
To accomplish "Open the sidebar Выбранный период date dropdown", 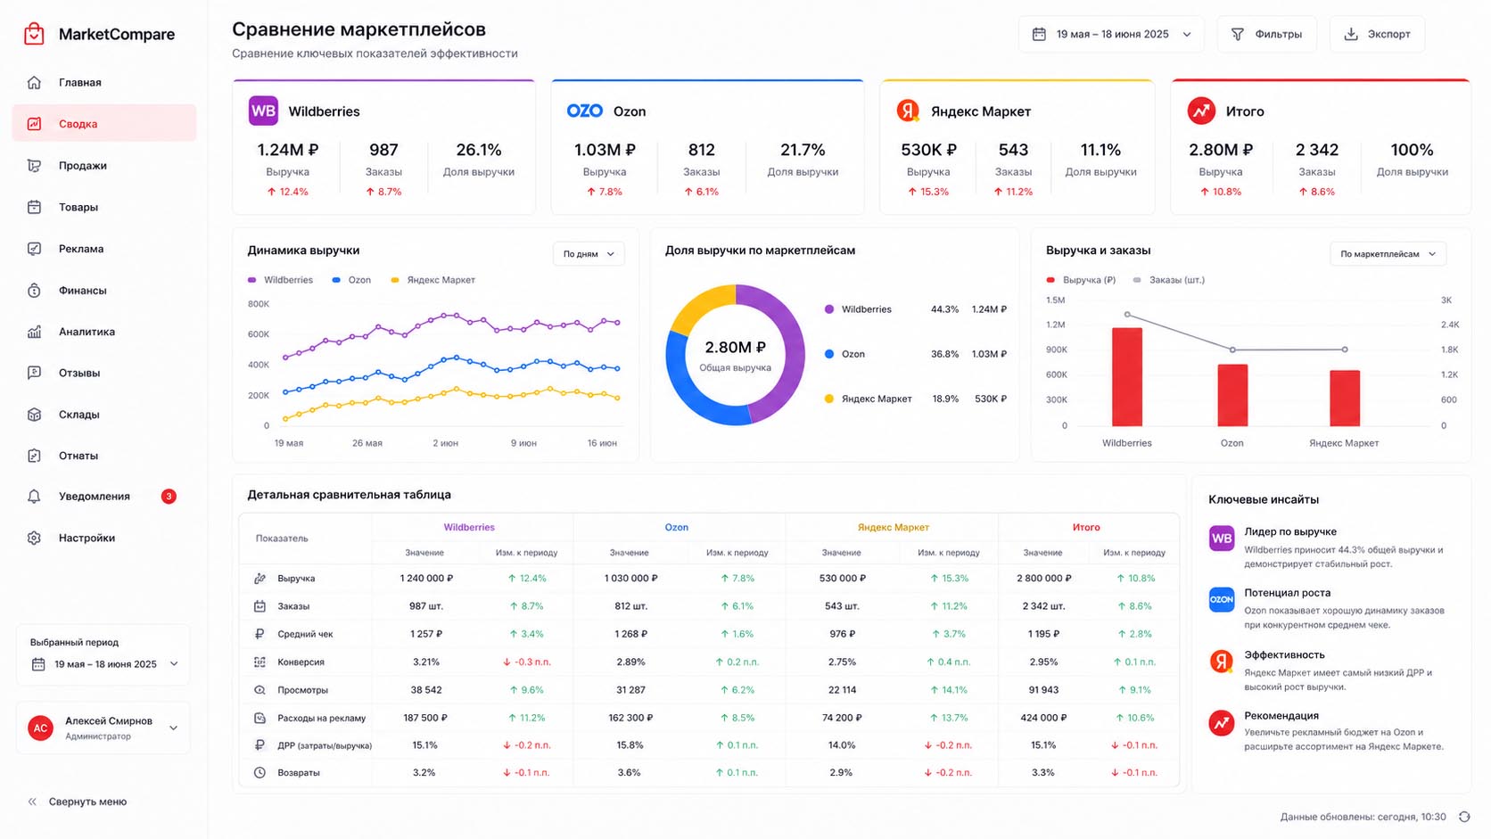I will tap(105, 664).
